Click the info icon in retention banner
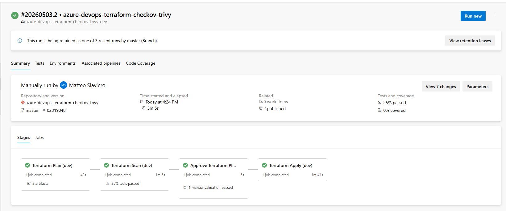 pos(20,41)
